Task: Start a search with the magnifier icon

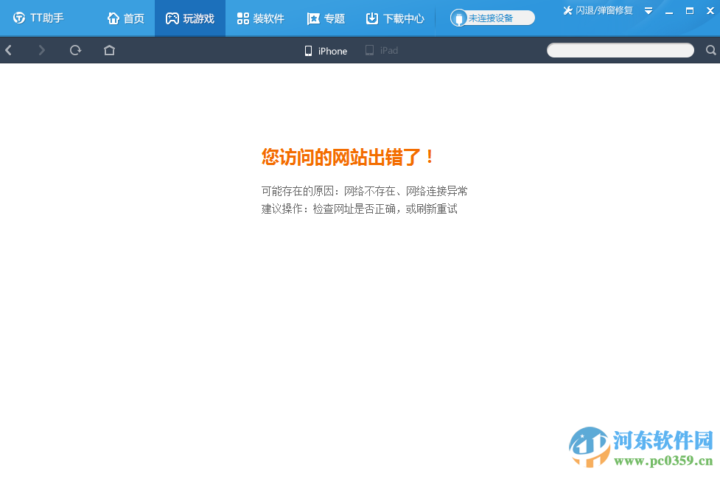Action: point(710,50)
